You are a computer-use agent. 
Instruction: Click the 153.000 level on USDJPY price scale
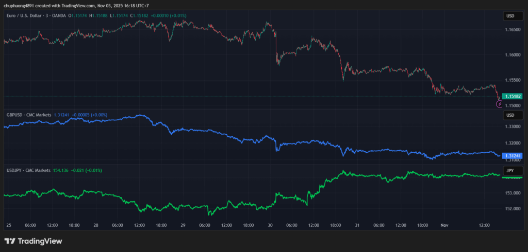513,193
